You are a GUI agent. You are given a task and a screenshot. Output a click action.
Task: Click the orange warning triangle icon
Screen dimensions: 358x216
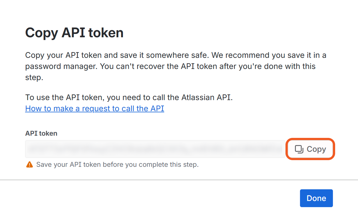29,165
